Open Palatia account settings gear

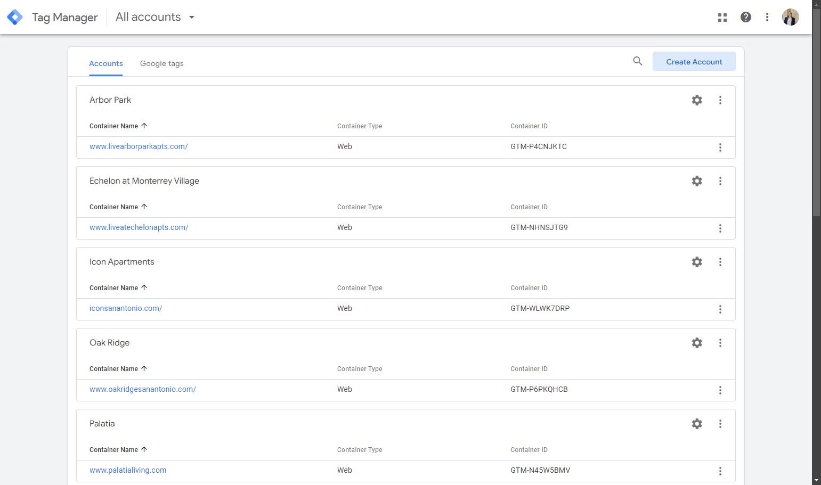697,424
